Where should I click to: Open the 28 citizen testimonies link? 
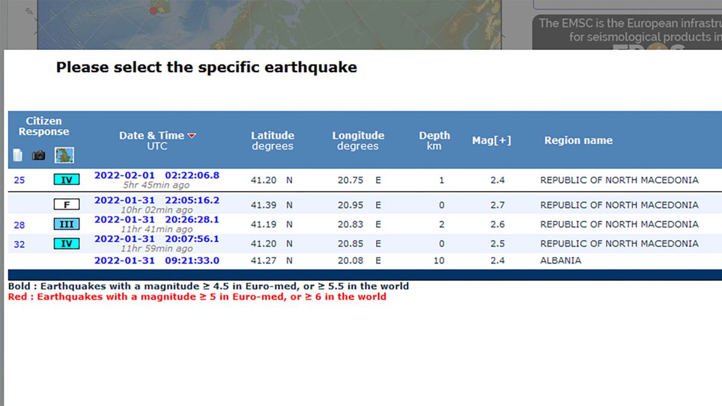[x=19, y=224]
